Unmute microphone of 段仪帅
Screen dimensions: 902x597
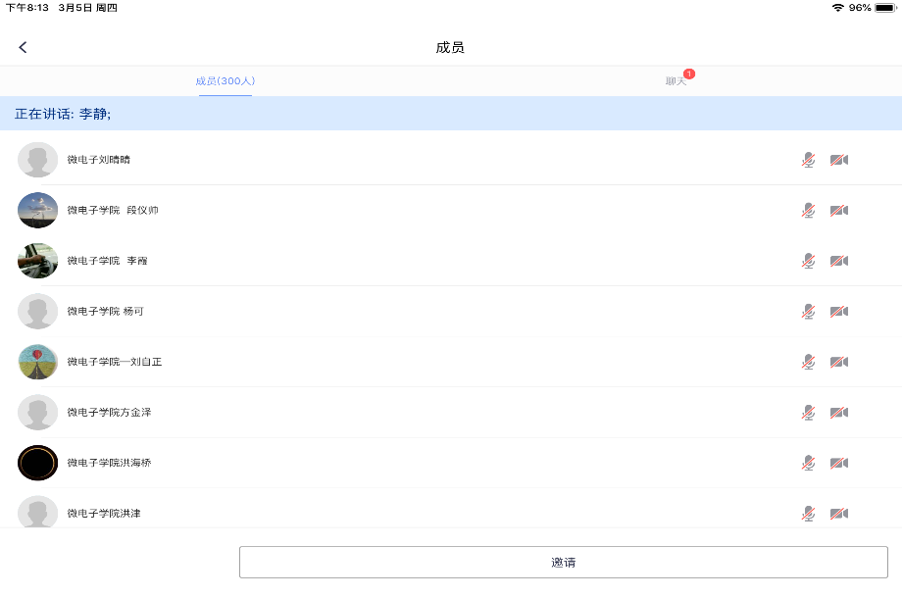coord(808,211)
